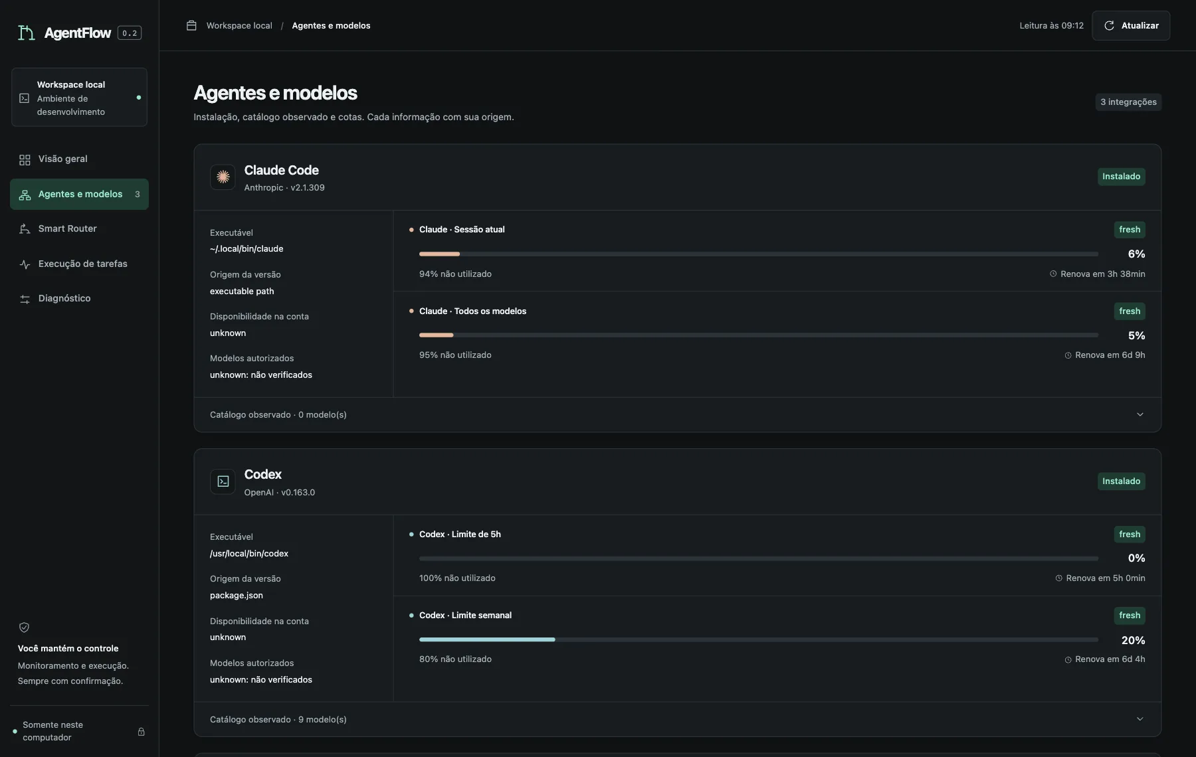Open Smart Router in the sidebar
This screenshot has width=1196, height=757.
click(x=79, y=229)
